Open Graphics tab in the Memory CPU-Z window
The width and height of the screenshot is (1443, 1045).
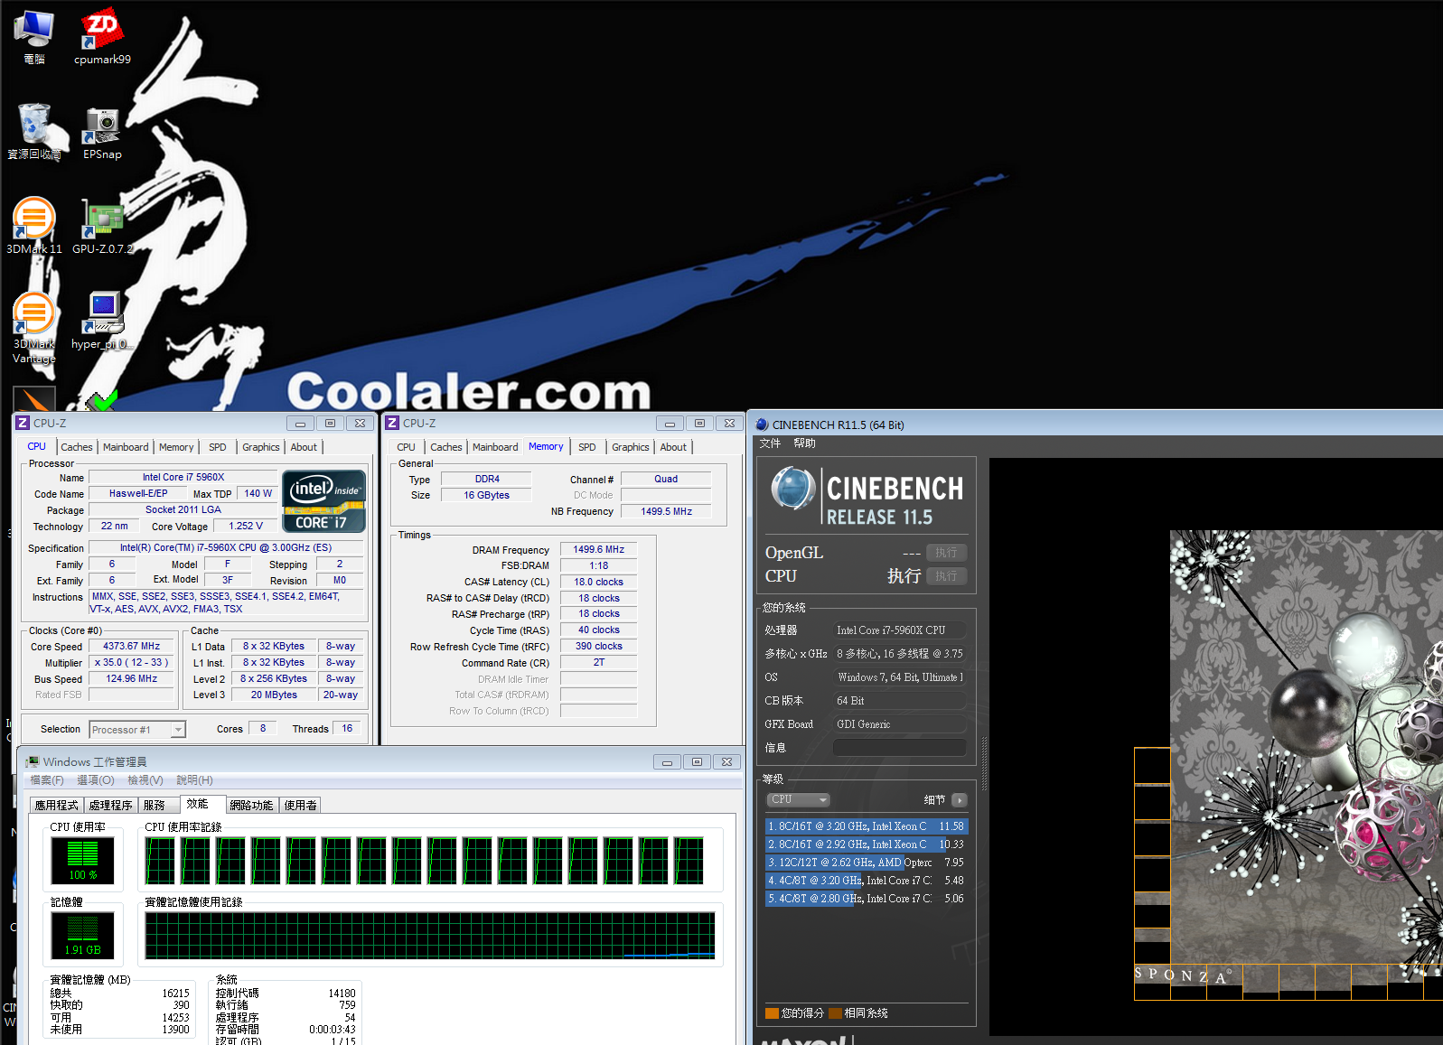pos(631,447)
